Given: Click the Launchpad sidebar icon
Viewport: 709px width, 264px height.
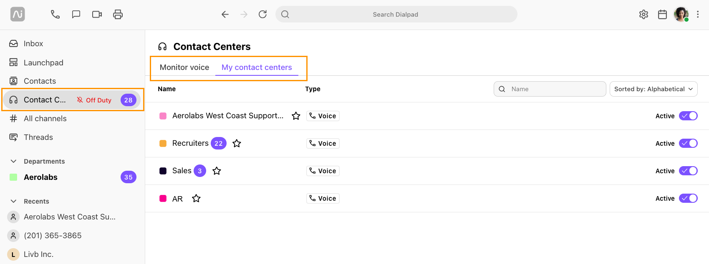Looking at the screenshot, I should pyautogui.click(x=13, y=62).
